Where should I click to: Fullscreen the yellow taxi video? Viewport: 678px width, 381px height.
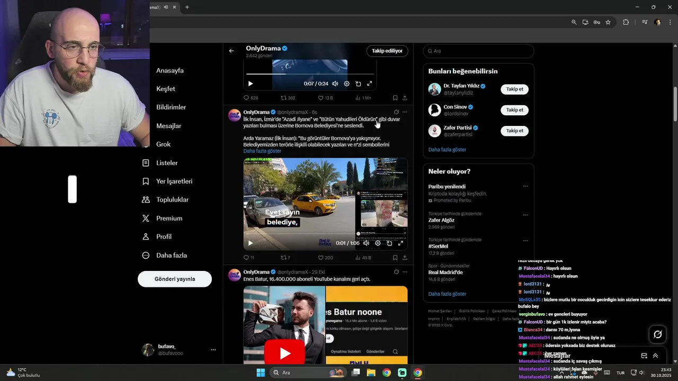click(401, 243)
